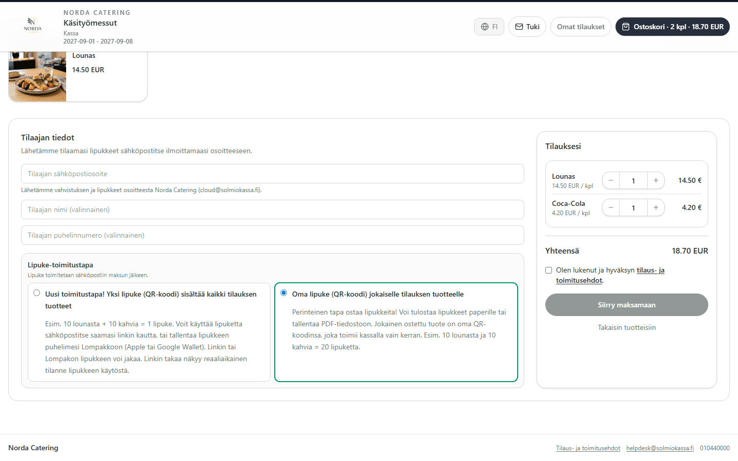Increase Coca-Cola quantity with plus icon
This screenshot has height=461, width=738.
(x=656, y=207)
